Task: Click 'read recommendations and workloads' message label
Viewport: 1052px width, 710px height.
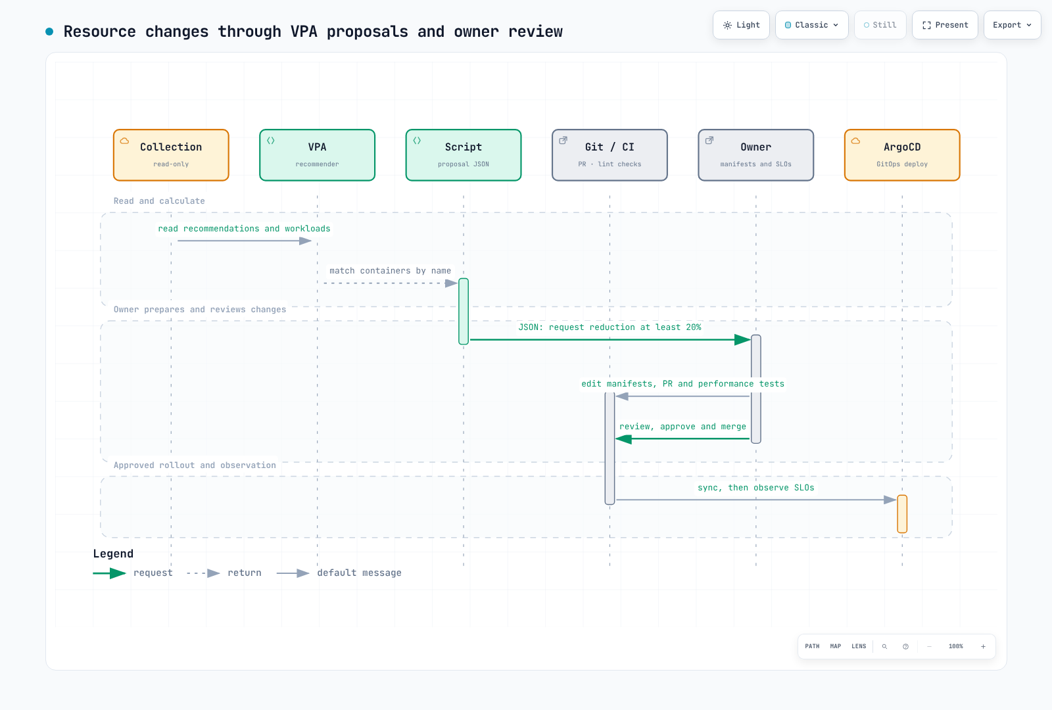Action: pos(244,229)
